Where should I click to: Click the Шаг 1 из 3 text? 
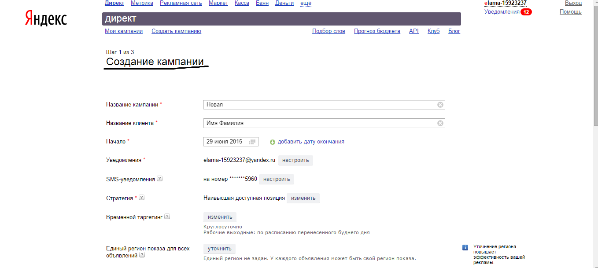coord(120,52)
